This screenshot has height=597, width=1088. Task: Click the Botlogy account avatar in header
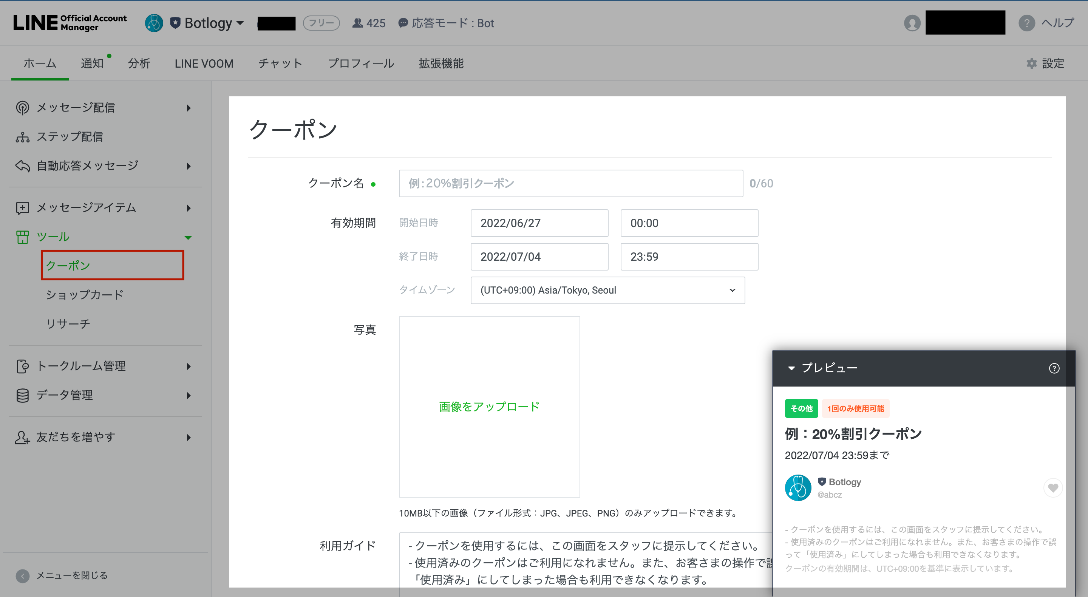click(x=154, y=23)
